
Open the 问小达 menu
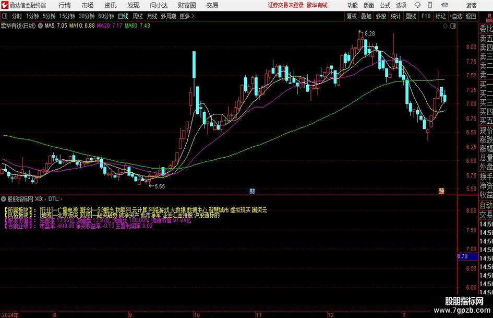[159, 5]
